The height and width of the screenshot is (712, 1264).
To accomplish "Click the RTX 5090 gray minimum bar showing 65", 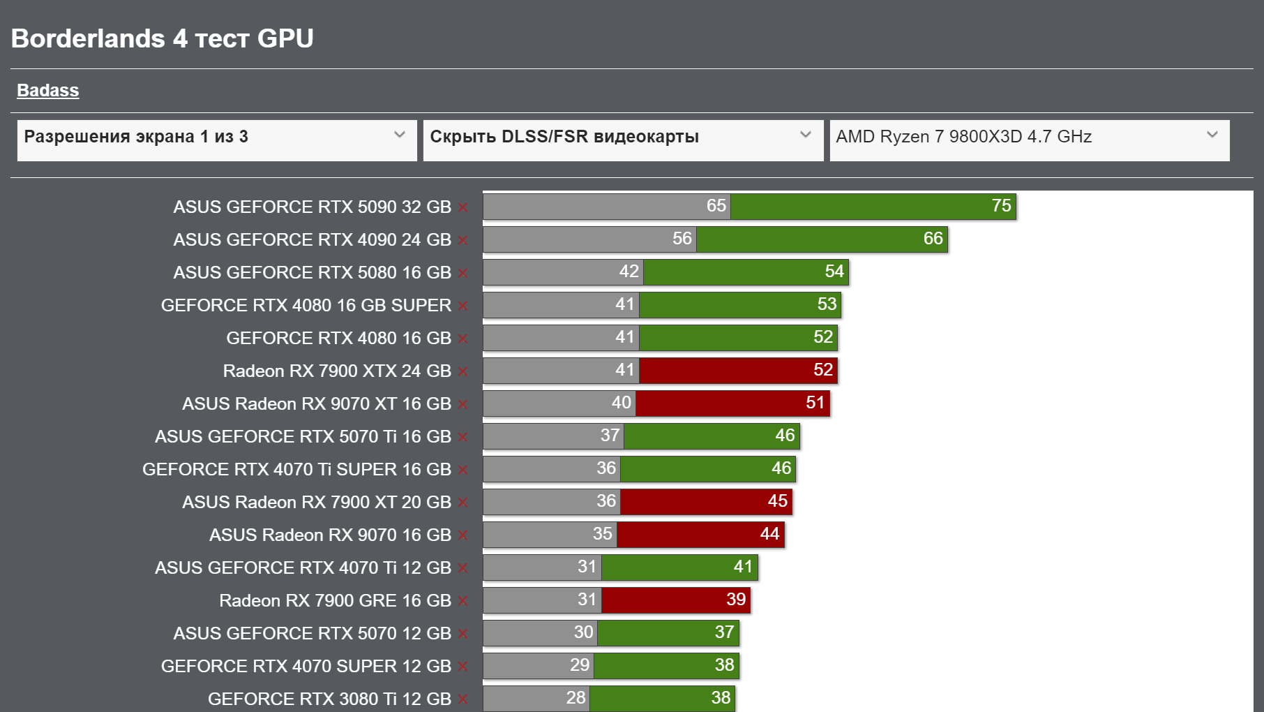I will [x=607, y=207].
